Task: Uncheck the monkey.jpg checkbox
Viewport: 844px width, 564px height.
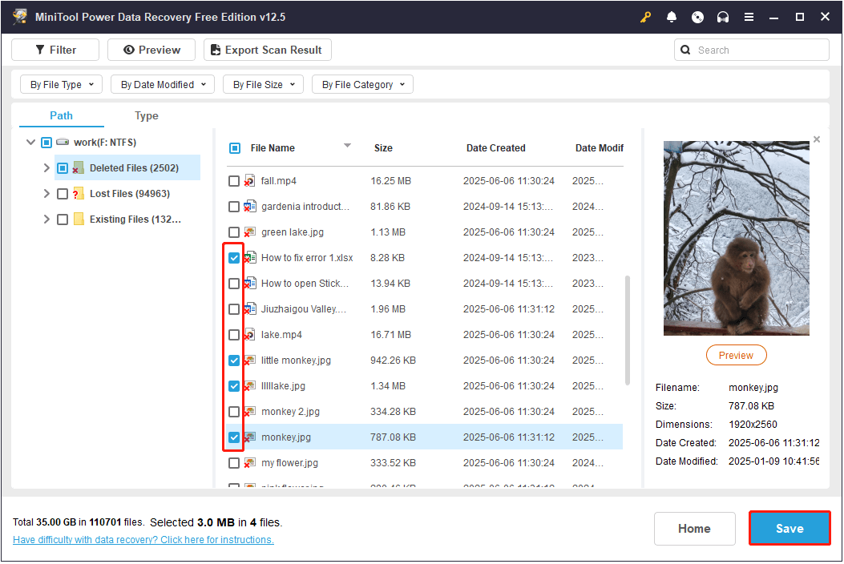Action: pyautogui.click(x=233, y=437)
